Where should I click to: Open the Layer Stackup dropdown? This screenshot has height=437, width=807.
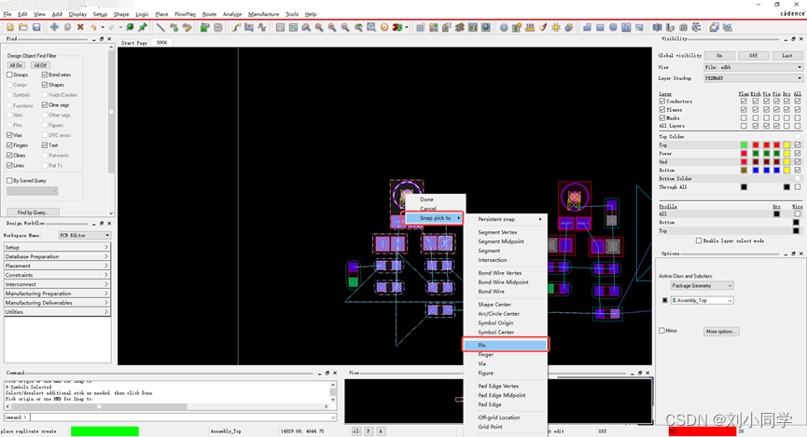tap(752, 78)
